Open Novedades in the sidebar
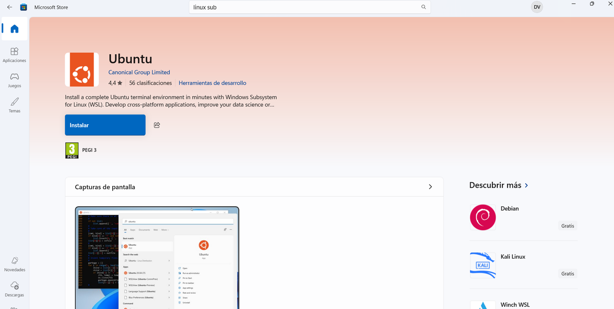614x309 pixels. [14, 263]
